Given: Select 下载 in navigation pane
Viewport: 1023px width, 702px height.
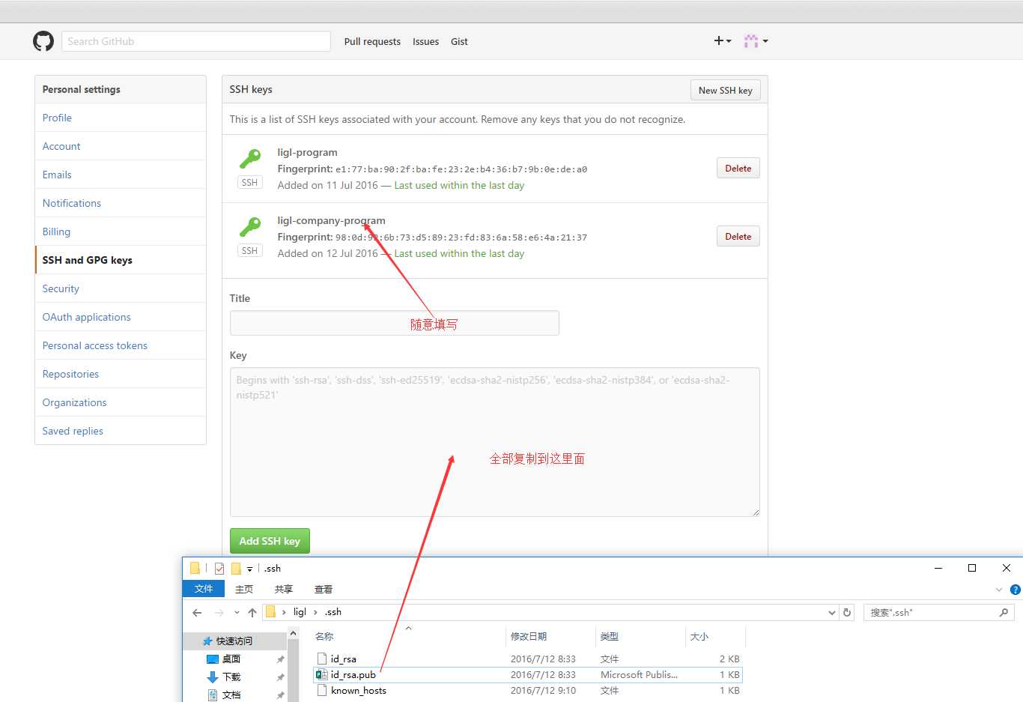Looking at the screenshot, I should click(231, 677).
